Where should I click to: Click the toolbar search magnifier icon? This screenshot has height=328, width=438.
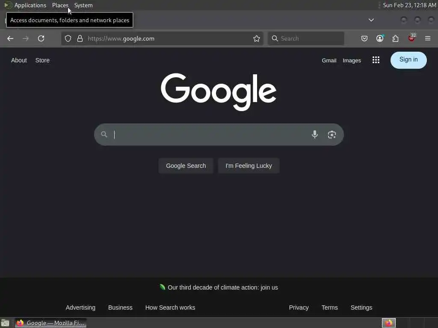click(x=275, y=38)
